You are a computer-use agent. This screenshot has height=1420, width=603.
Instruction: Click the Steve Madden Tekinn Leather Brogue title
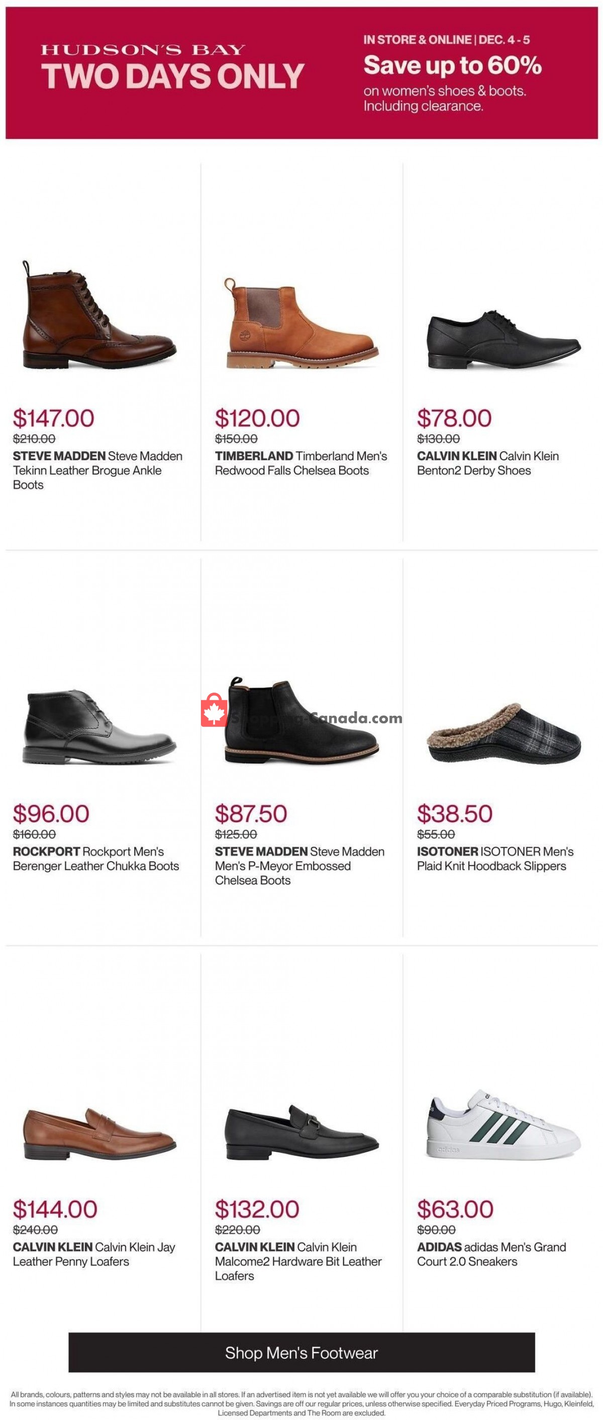[97, 470]
